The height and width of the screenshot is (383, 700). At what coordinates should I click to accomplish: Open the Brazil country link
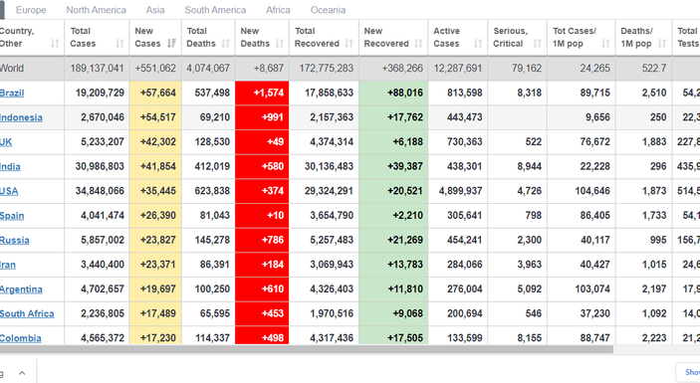[12, 94]
